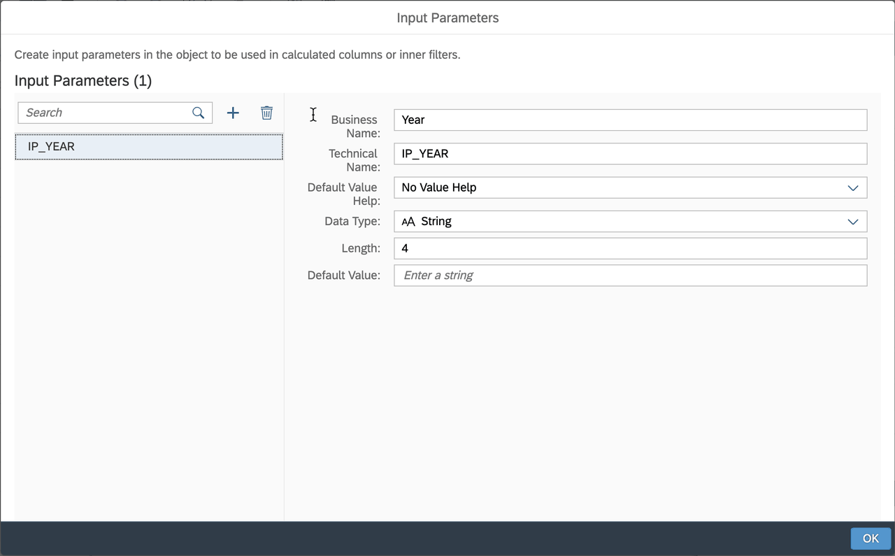895x556 pixels.
Task: Click the Input Parameters (1) heading
Action: 83,80
